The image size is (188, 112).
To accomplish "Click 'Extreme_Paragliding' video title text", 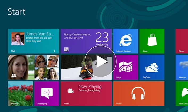I will (x=89, y=90).
